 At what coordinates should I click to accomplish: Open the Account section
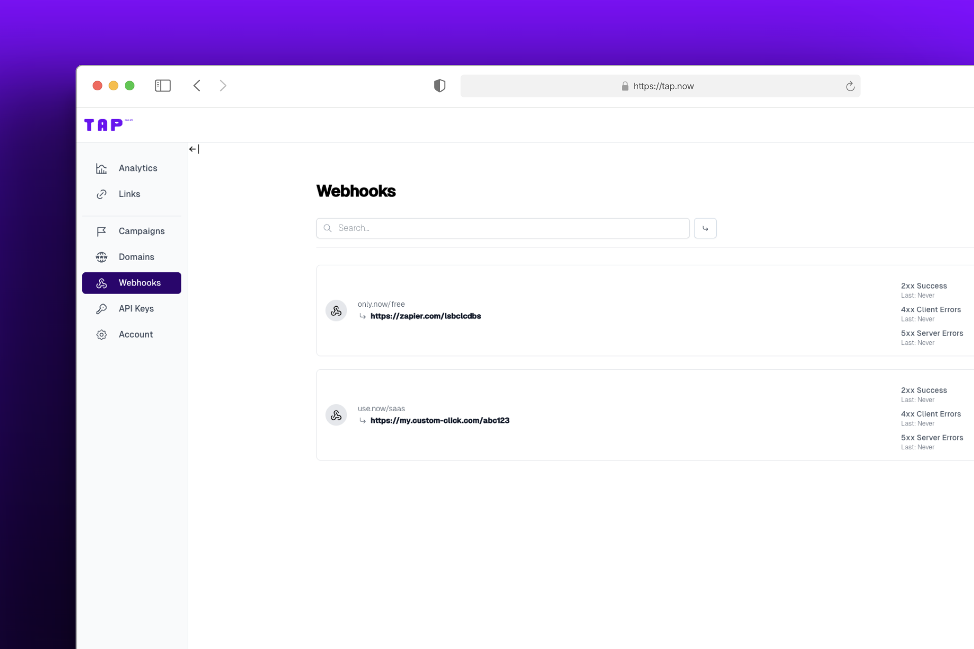click(x=135, y=334)
